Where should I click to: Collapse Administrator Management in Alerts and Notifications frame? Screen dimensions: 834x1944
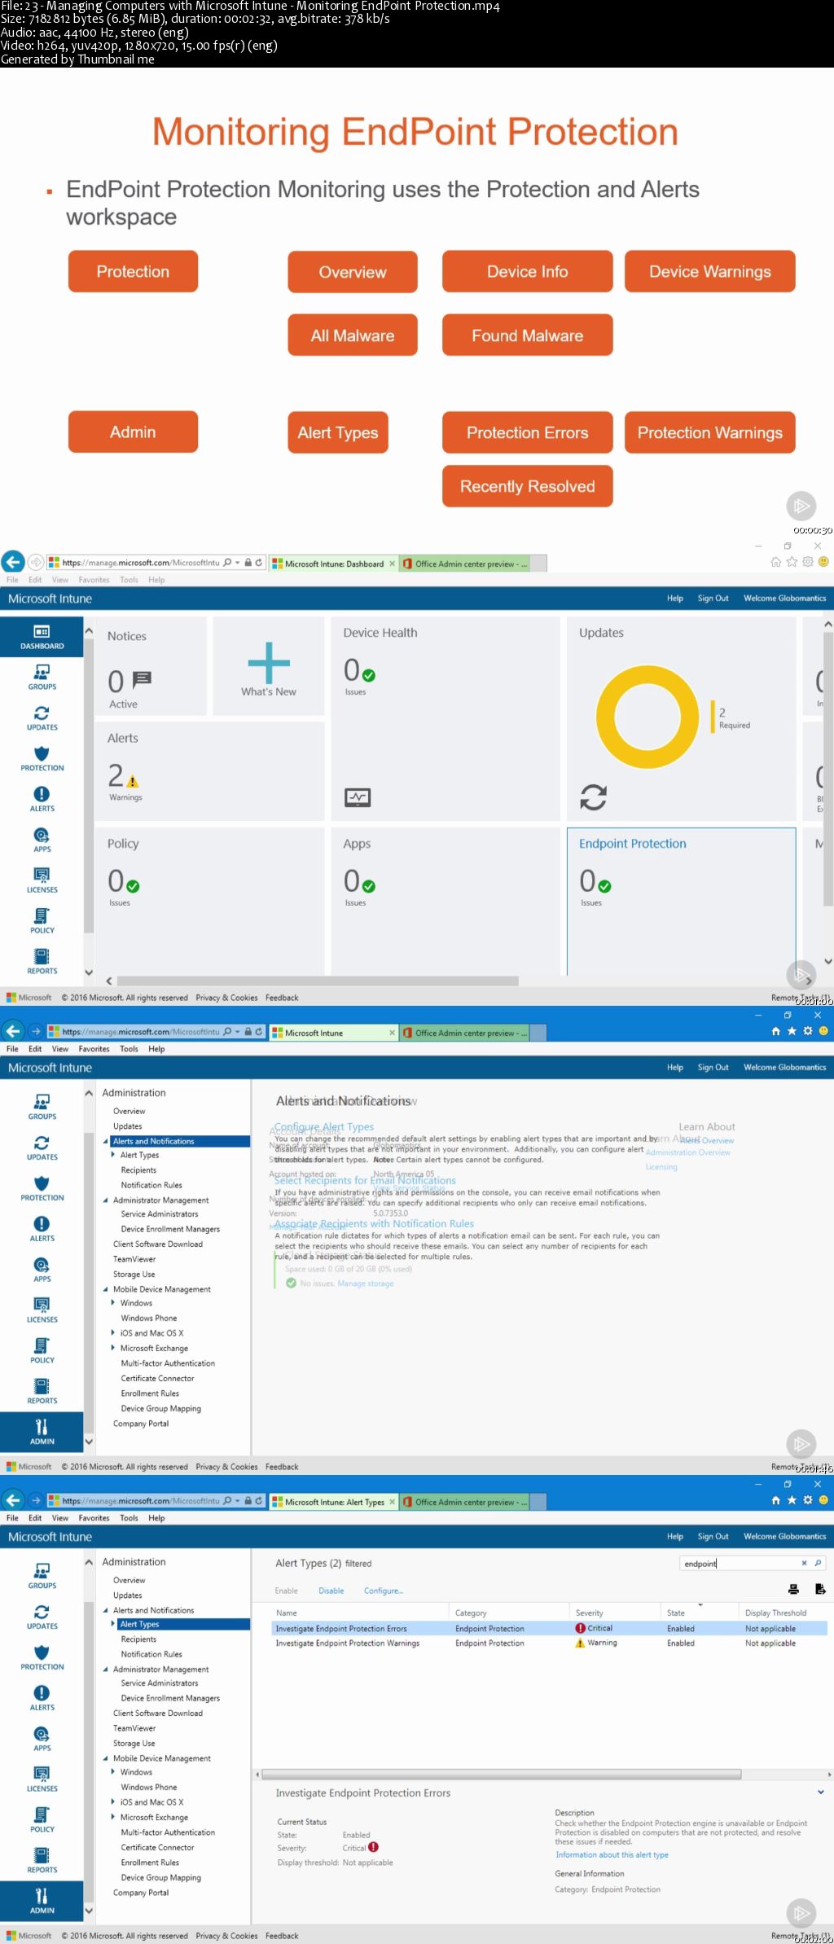point(106,1200)
